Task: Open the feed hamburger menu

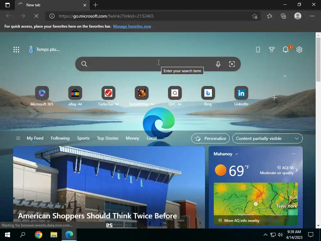Action: click(x=18, y=138)
